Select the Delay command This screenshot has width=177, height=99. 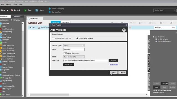click(x=4, y=26)
